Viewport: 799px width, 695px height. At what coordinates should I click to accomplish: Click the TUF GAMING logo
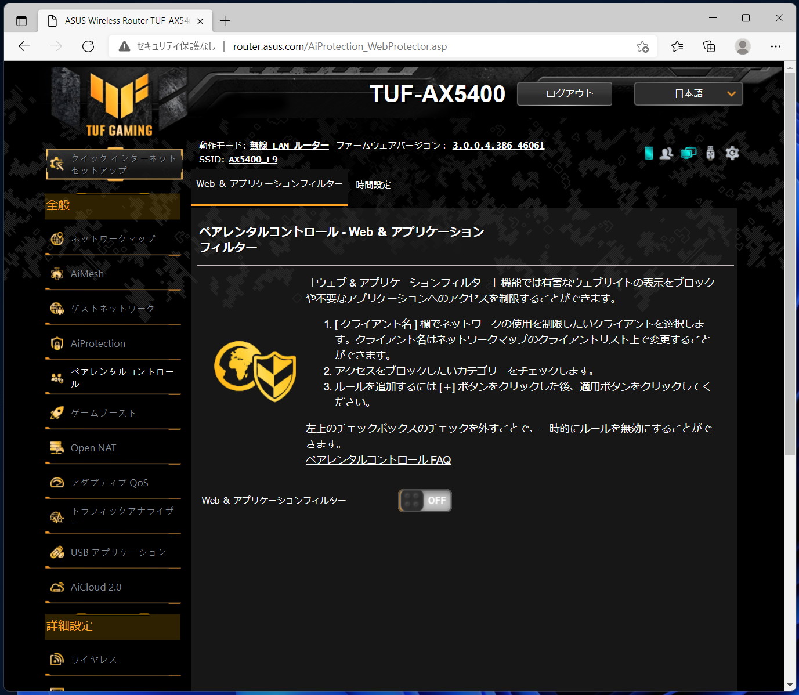pos(119,104)
